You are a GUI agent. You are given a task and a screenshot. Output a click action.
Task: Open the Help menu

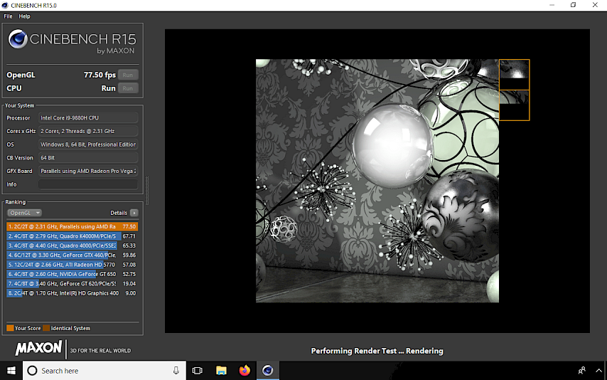24,16
